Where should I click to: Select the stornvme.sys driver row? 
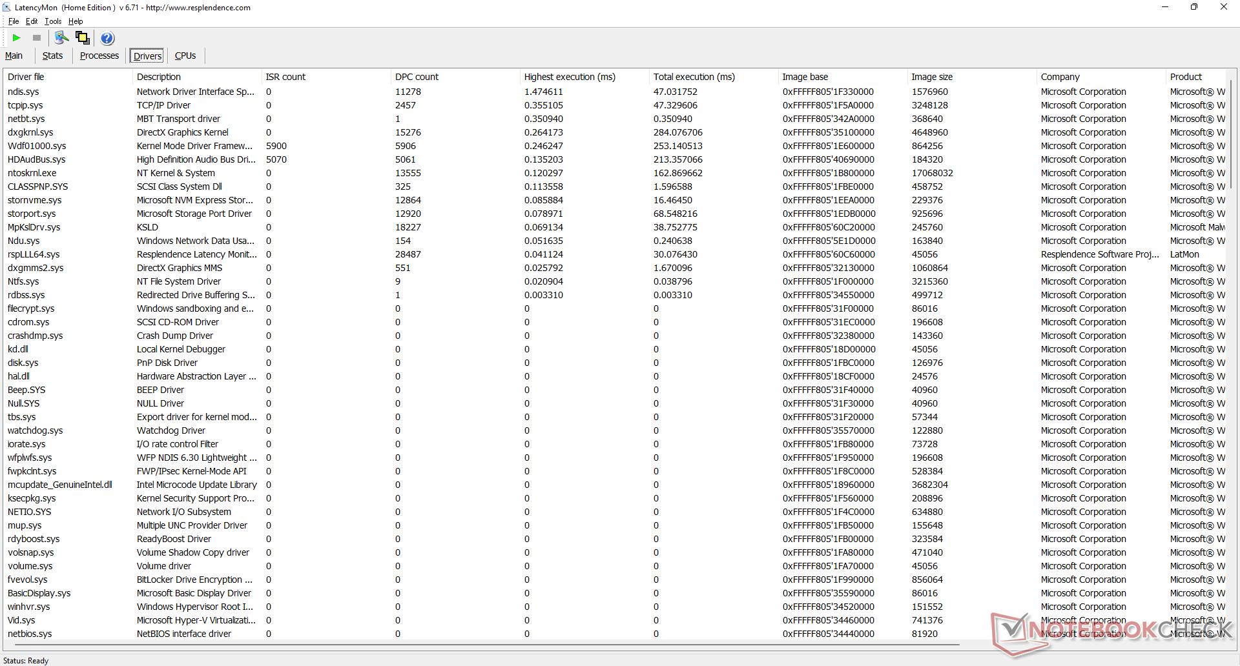(x=615, y=200)
